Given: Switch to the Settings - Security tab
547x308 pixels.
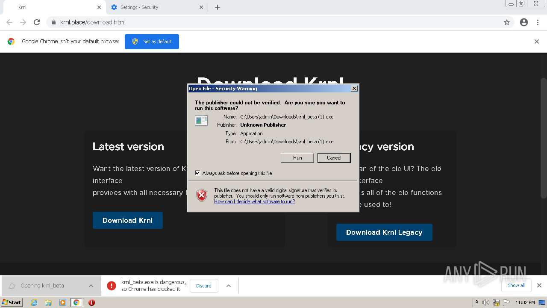Looking at the screenshot, I should (156, 7).
